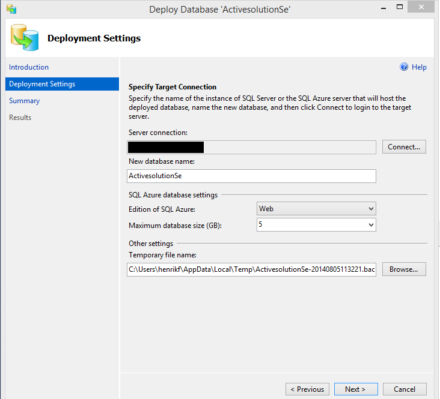The image size is (440, 399).
Task: Click the 'Temporary file name:' label
Action: [162, 255]
